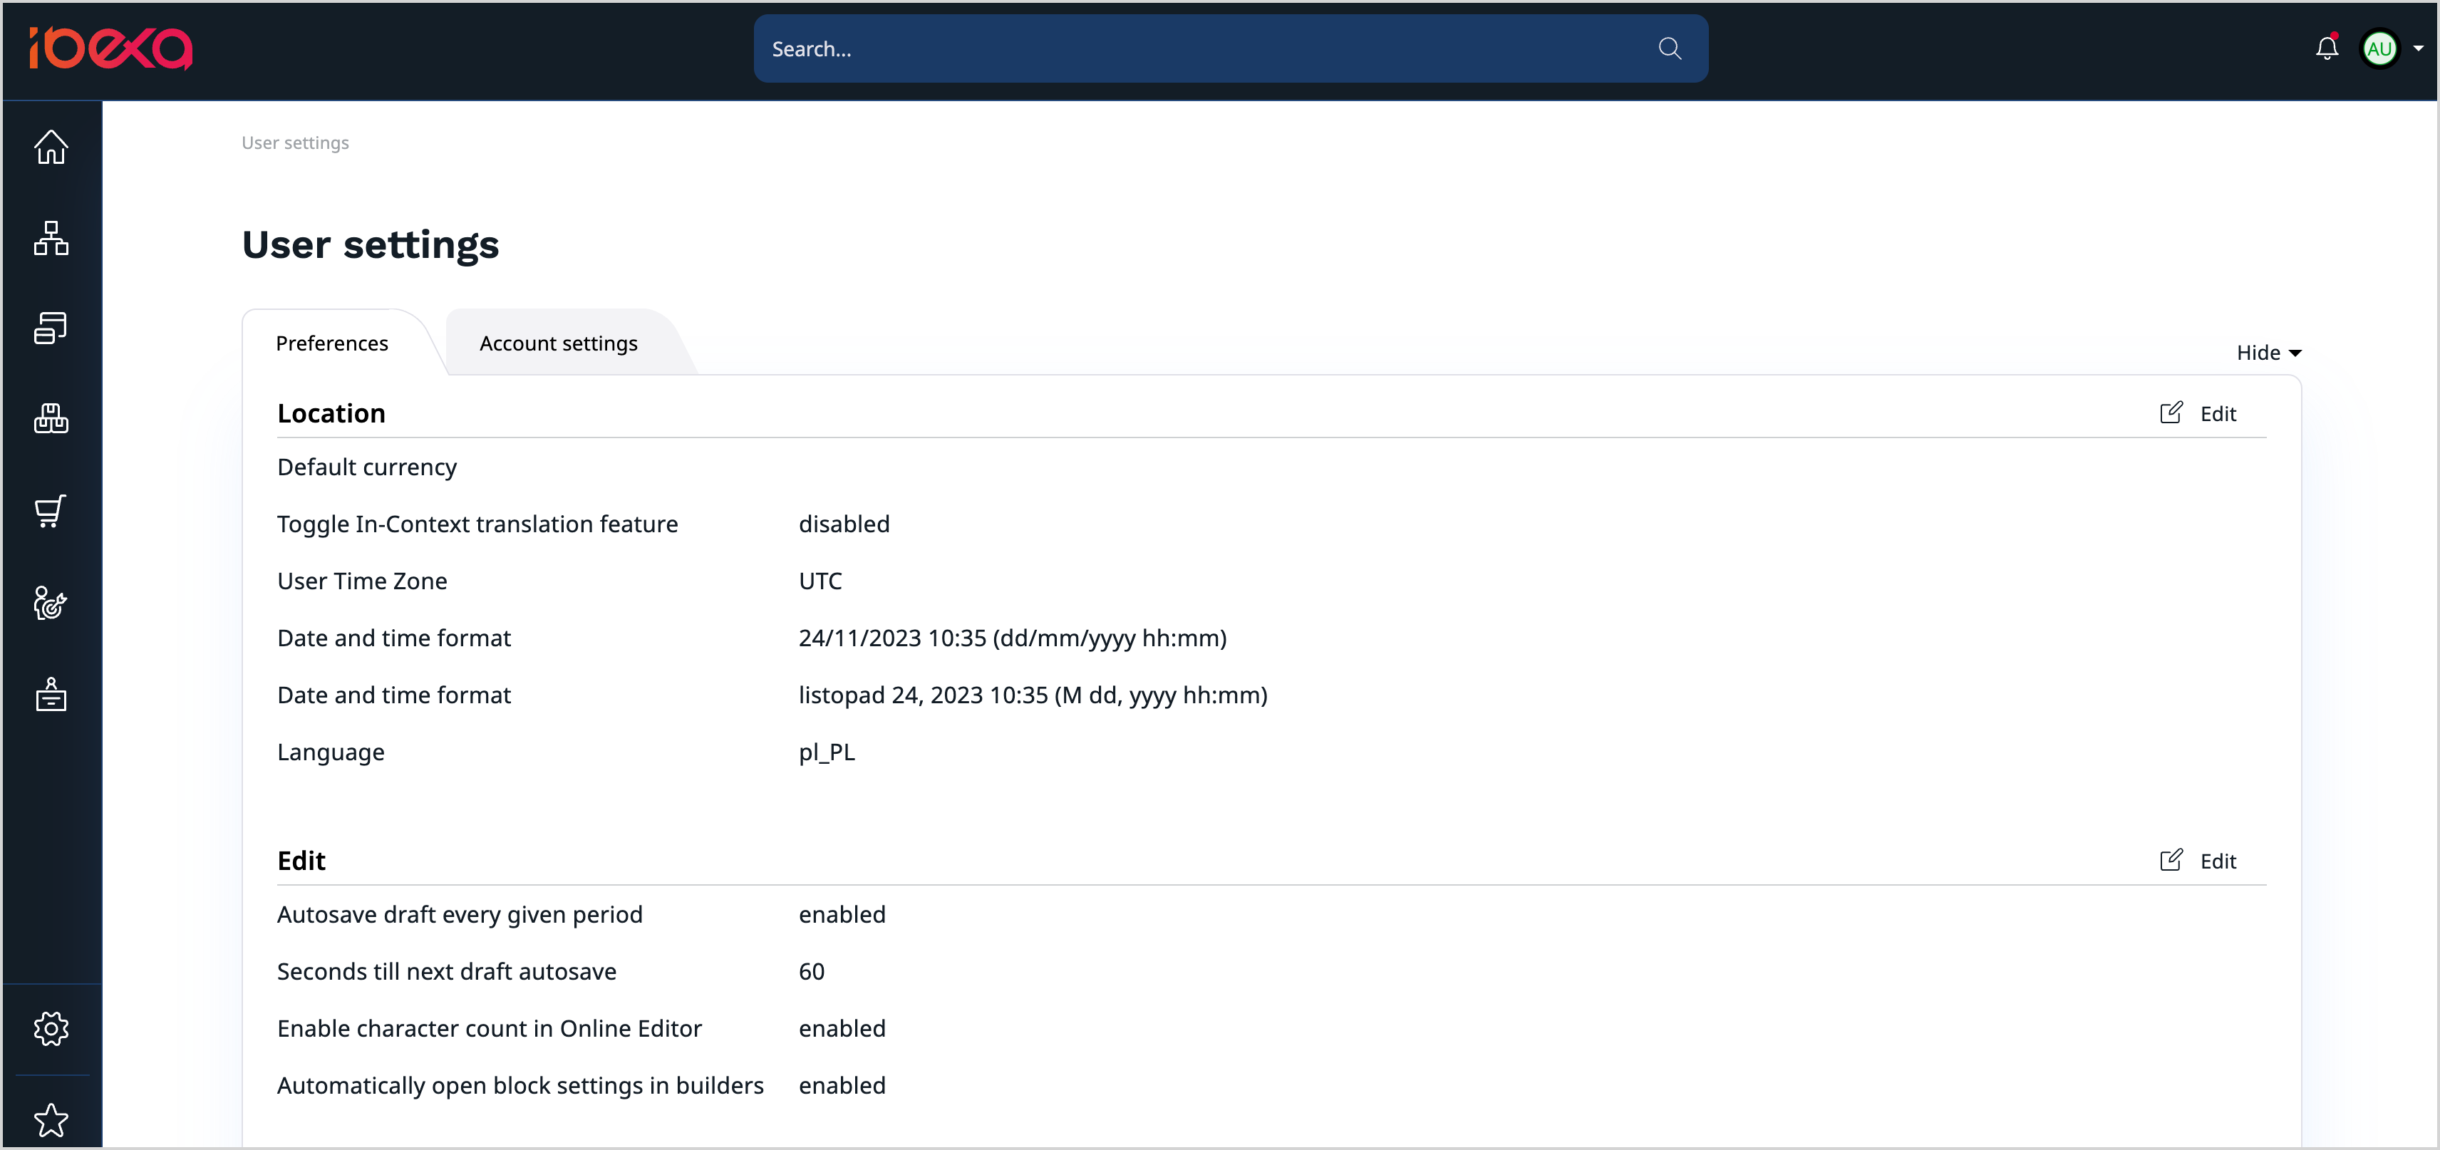Open the customer targeting icon
The width and height of the screenshot is (2440, 1150).
coord(51,603)
